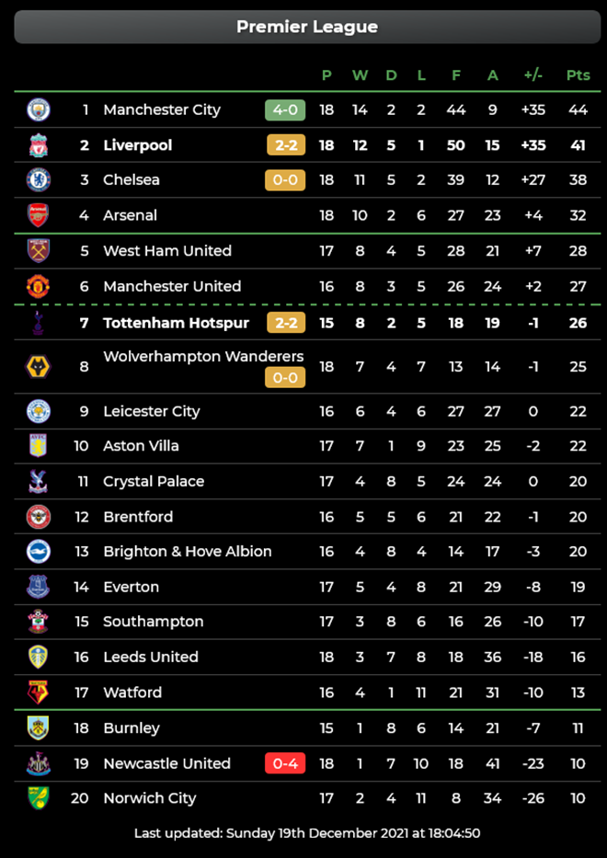Open Arsenal's club crest
This screenshot has width=607, height=858.
tap(38, 215)
